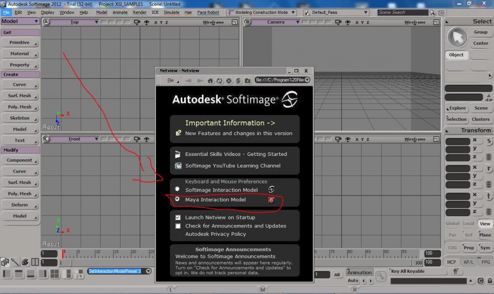
Task: Click the set keyframe key icon
Action: (x=381, y=276)
